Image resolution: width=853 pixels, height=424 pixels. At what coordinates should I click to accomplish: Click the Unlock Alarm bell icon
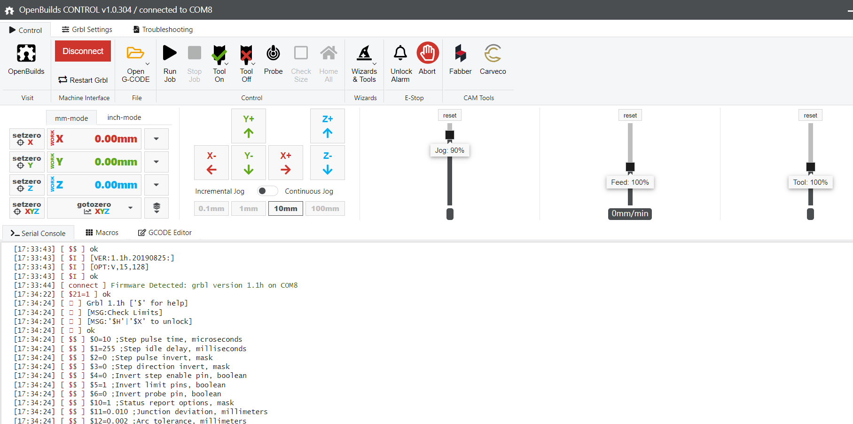[x=400, y=53]
